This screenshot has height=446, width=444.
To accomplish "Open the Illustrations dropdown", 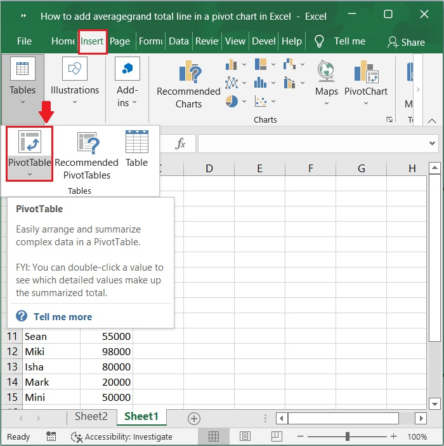I will tap(75, 81).
